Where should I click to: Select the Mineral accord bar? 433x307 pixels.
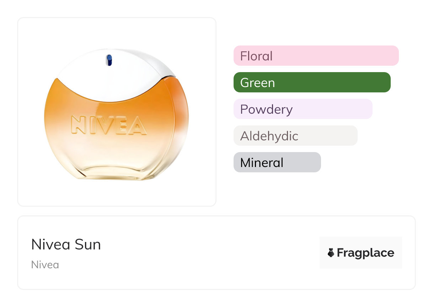tap(277, 162)
